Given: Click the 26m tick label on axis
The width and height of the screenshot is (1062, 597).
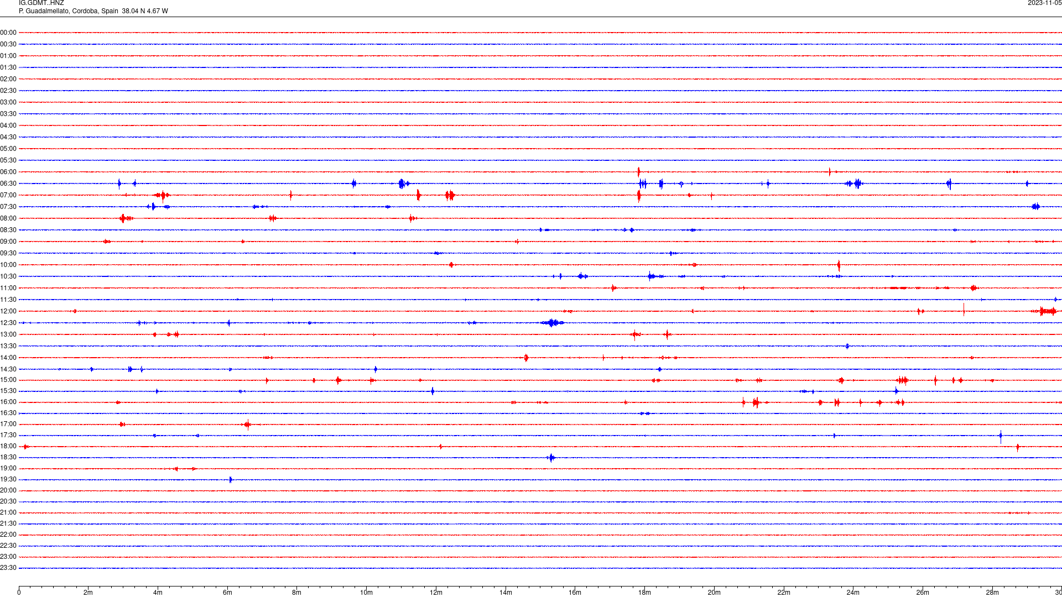Looking at the screenshot, I should tap(923, 593).
